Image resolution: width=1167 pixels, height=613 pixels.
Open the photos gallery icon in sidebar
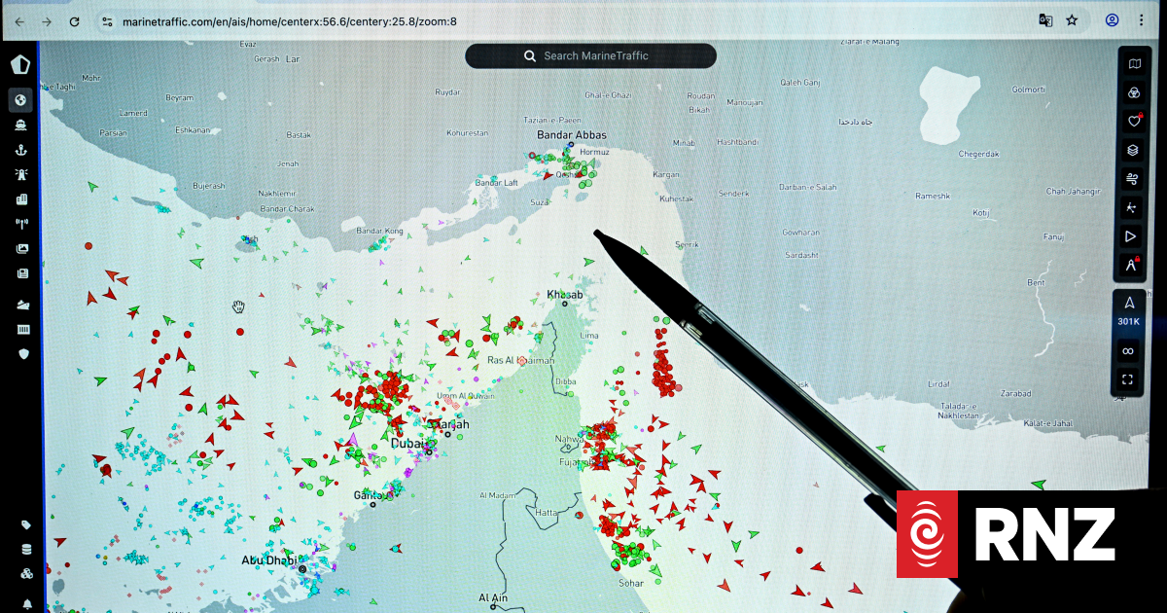[x=20, y=249]
